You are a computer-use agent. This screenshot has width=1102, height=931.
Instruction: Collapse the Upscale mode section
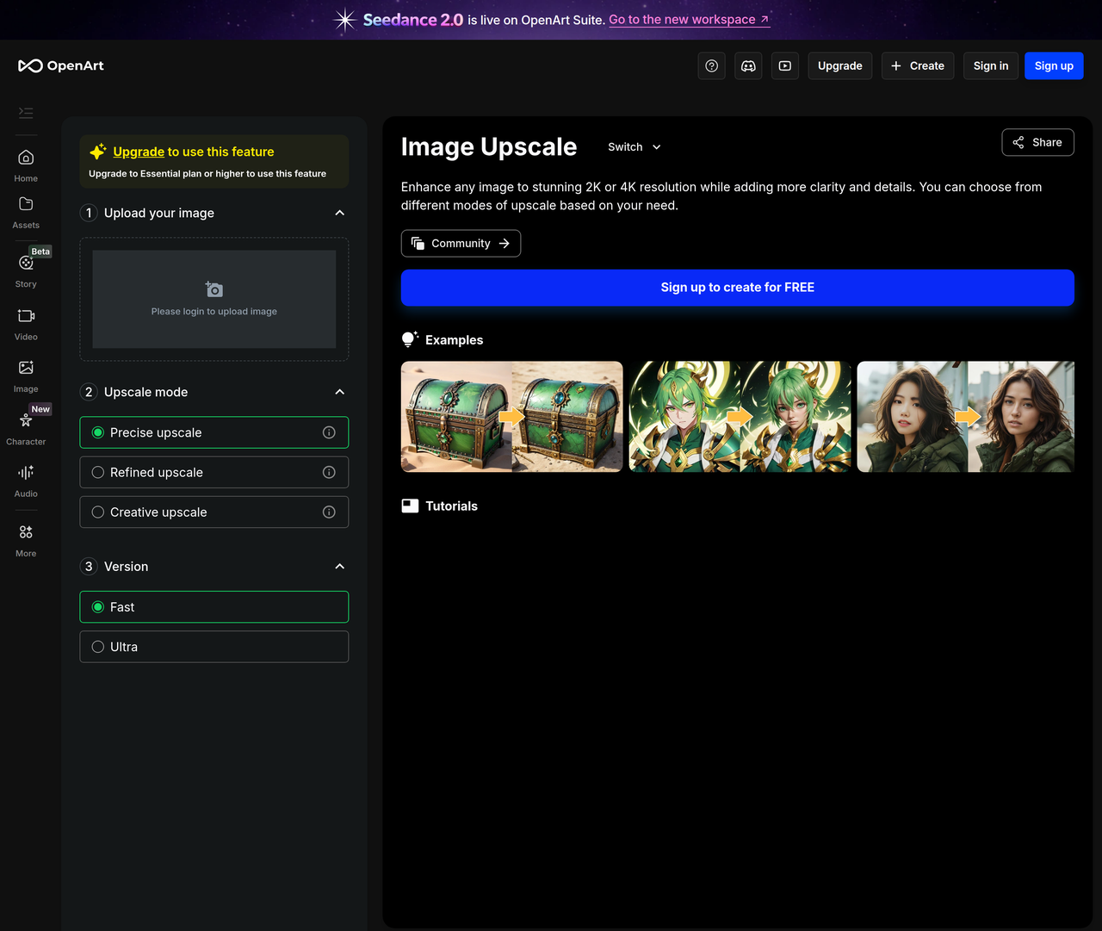coord(340,392)
